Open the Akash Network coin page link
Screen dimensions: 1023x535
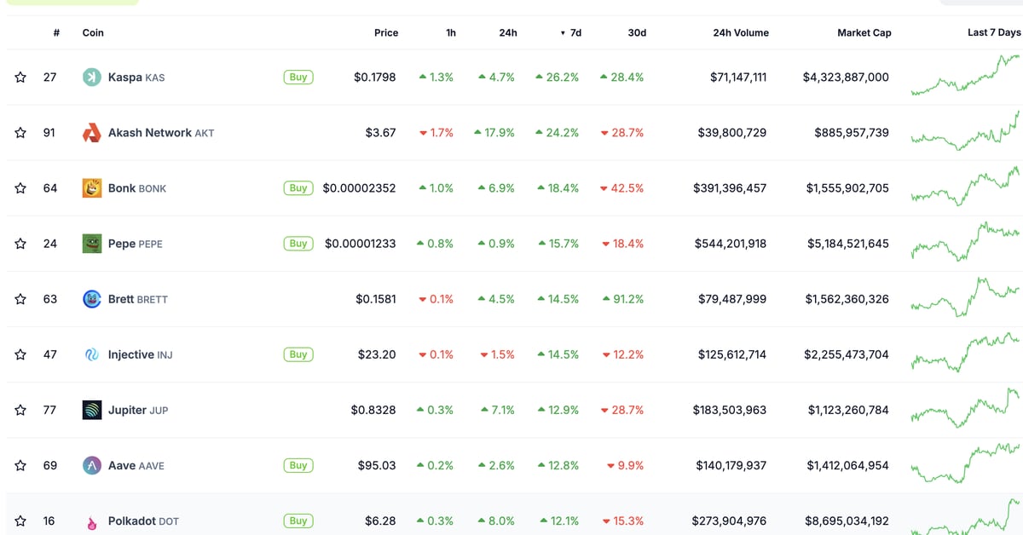(149, 133)
